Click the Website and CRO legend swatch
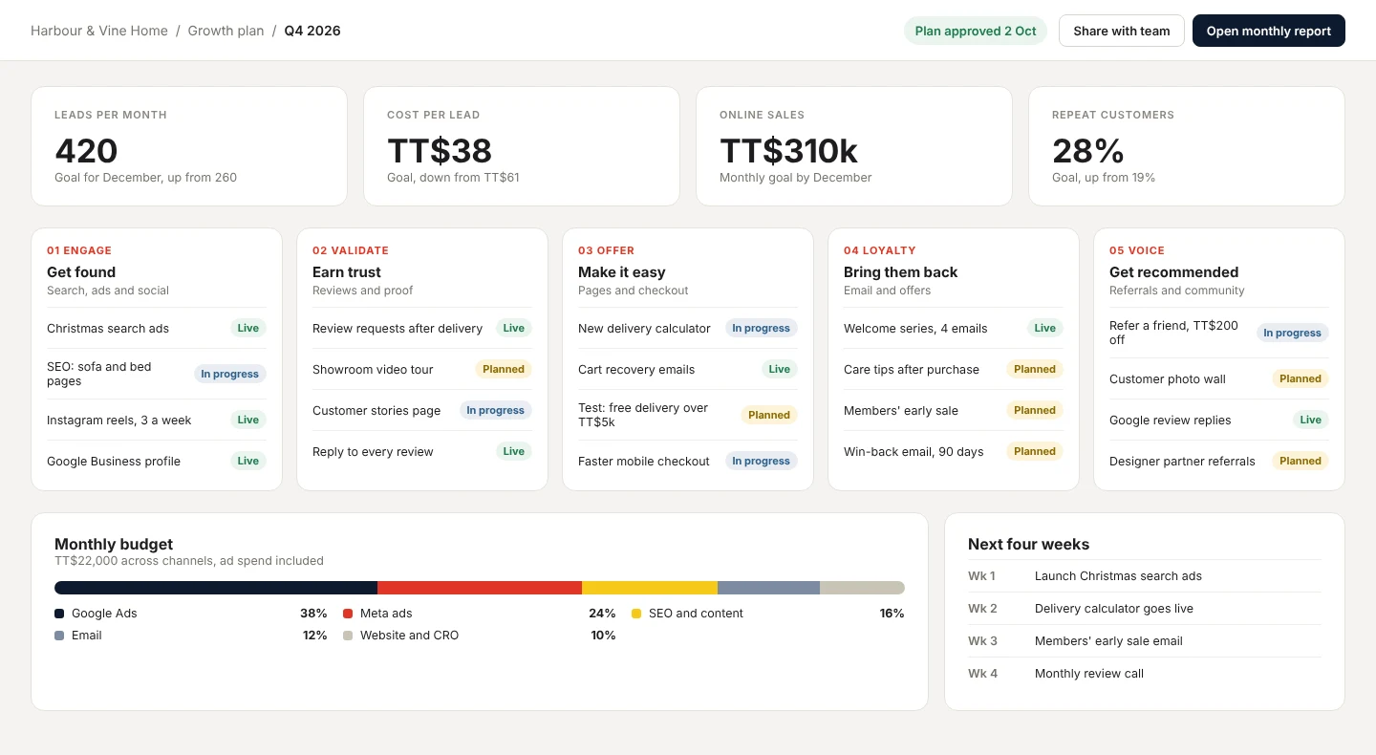 (x=348, y=636)
